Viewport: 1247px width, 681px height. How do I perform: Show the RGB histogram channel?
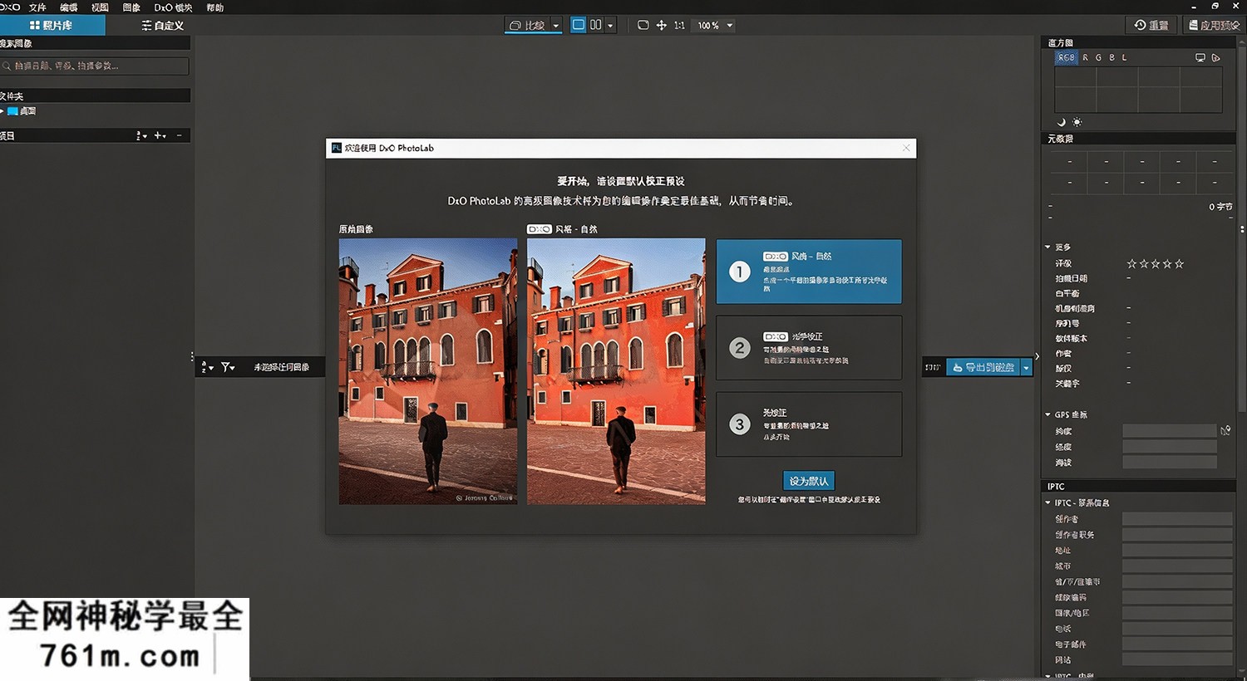(1066, 57)
